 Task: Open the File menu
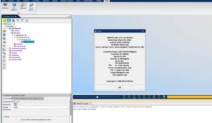pos(4,1)
